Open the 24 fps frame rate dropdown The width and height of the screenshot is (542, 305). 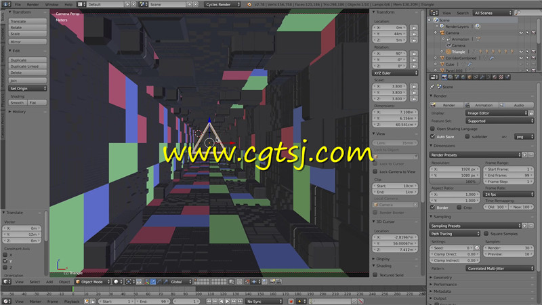pyautogui.click(x=509, y=195)
